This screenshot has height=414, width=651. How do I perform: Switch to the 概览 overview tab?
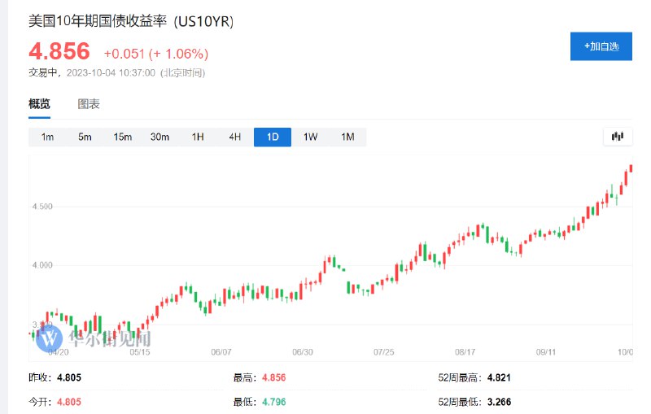click(x=39, y=104)
